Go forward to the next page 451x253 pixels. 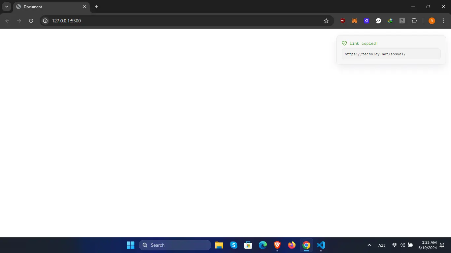click(19, 21)
